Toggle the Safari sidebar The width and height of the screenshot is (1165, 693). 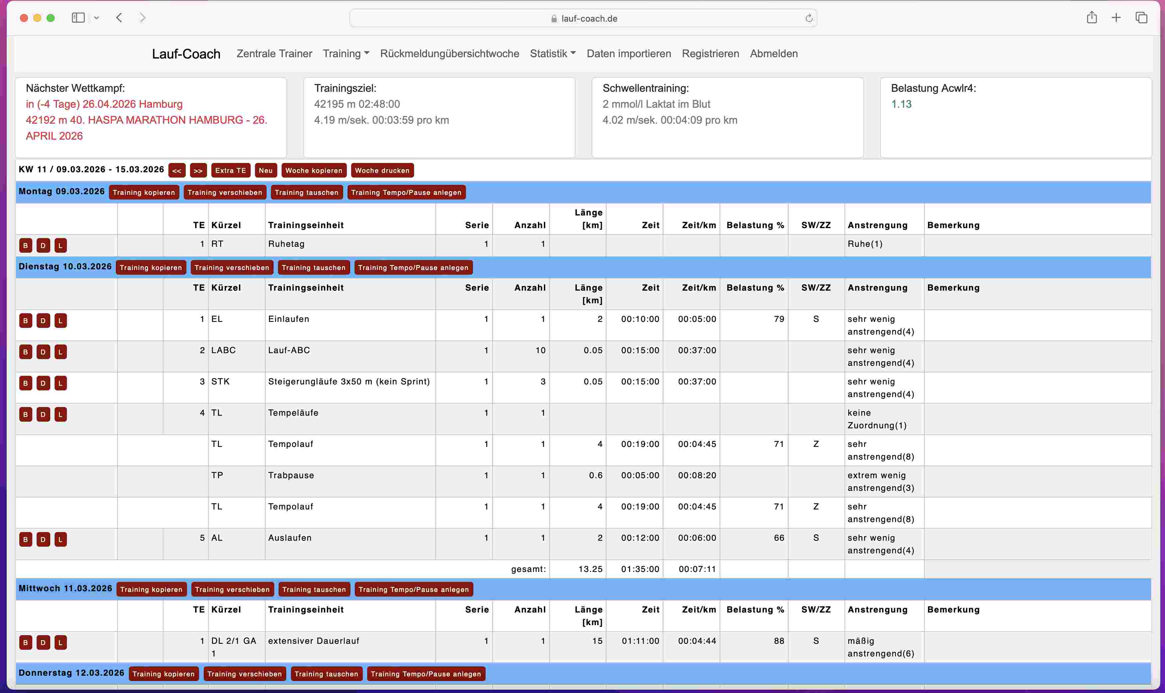tap(78, 18)
